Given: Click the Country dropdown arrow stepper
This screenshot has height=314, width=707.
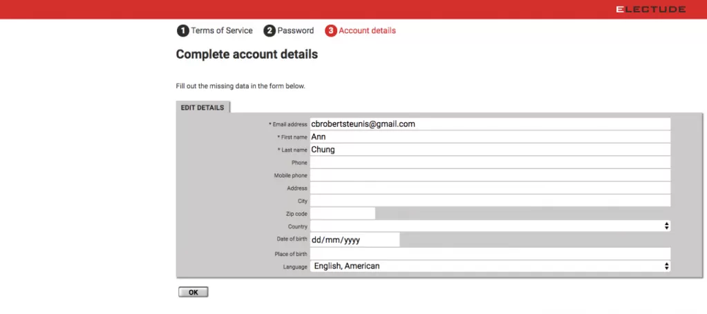Looking at the screenshot, I should coord(666,226).
